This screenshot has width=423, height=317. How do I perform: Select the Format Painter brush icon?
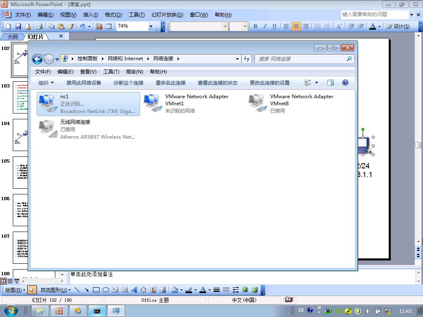point(71,26)
